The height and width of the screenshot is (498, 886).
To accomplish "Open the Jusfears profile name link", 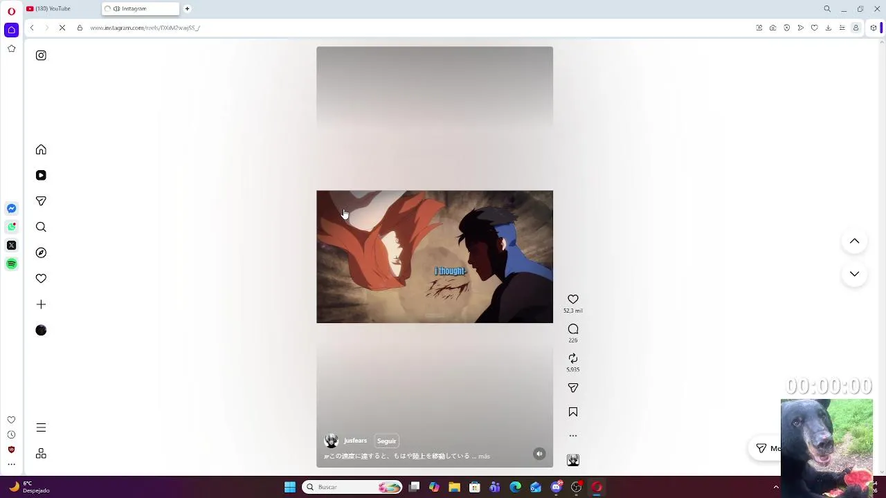I will [x=355, y=441].
